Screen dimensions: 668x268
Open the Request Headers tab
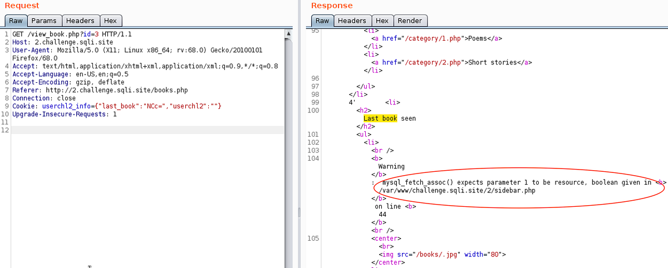(80, 21)
